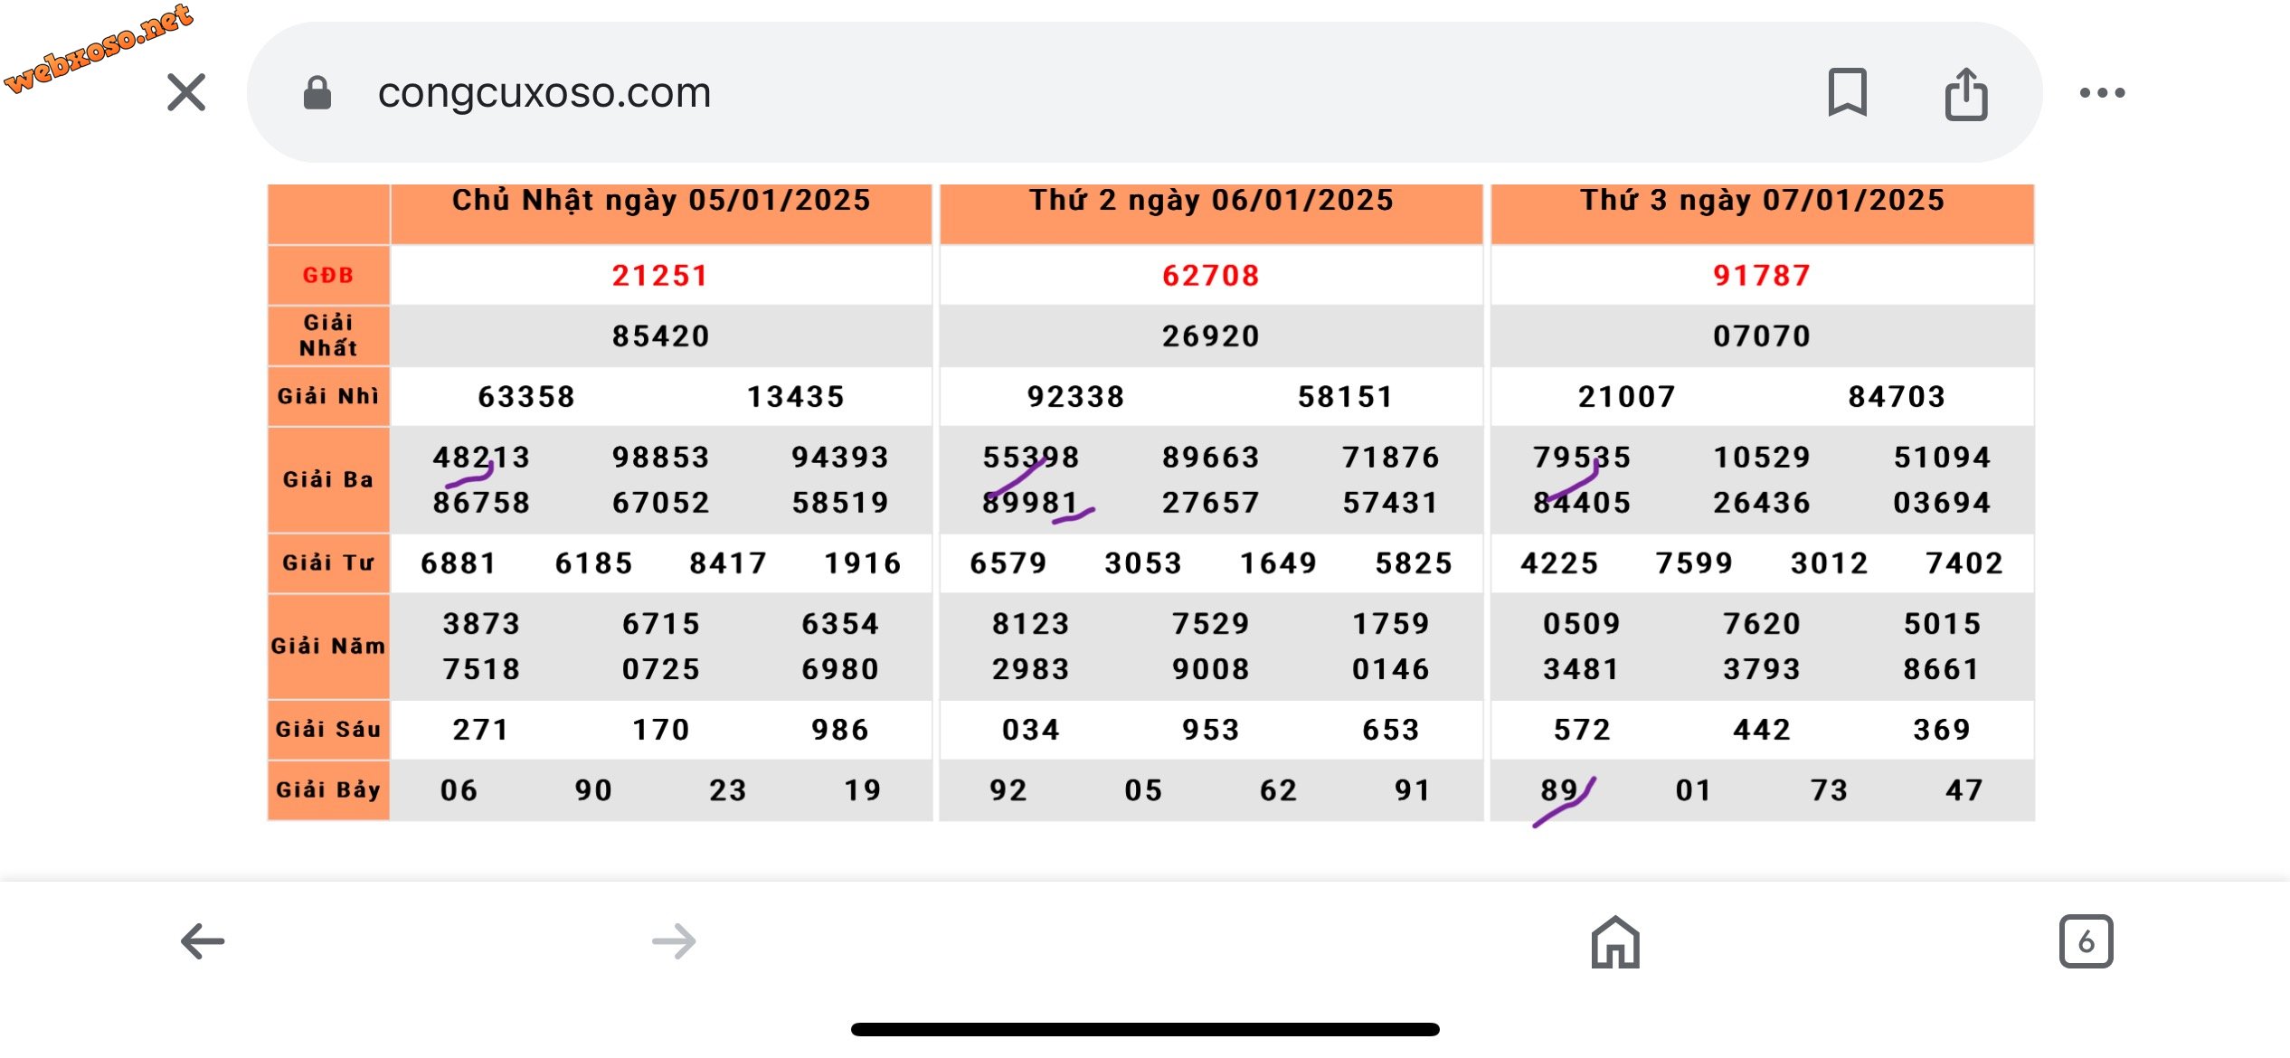Viewport: 2290px width, 1058px height.
Task: Tap the home indicator bar
Action: (1145, 1029)
